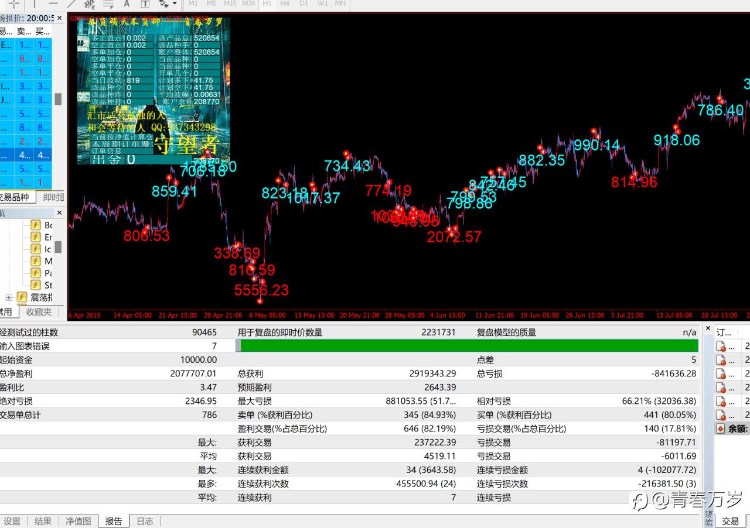The width and height of the screenshot is (750, 528).
Task: Switch chart to M1 timeframe
Action: coord(193,4)
